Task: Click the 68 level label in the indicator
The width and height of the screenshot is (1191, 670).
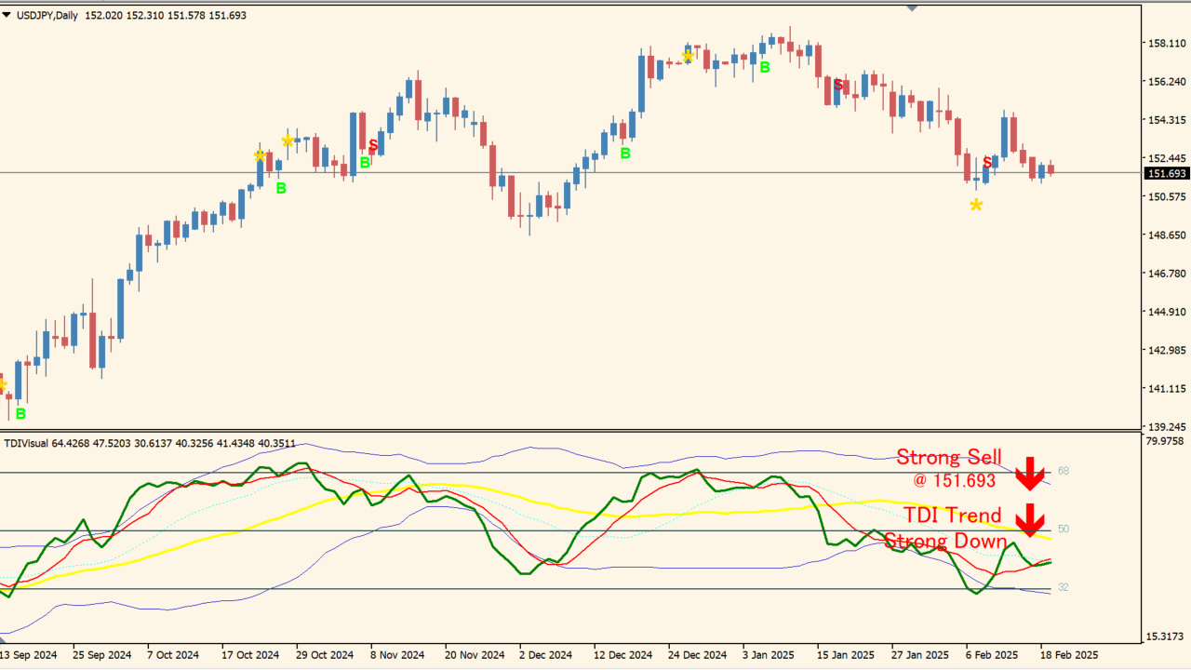Action: pyautogui.click(x=1064, y=471)
